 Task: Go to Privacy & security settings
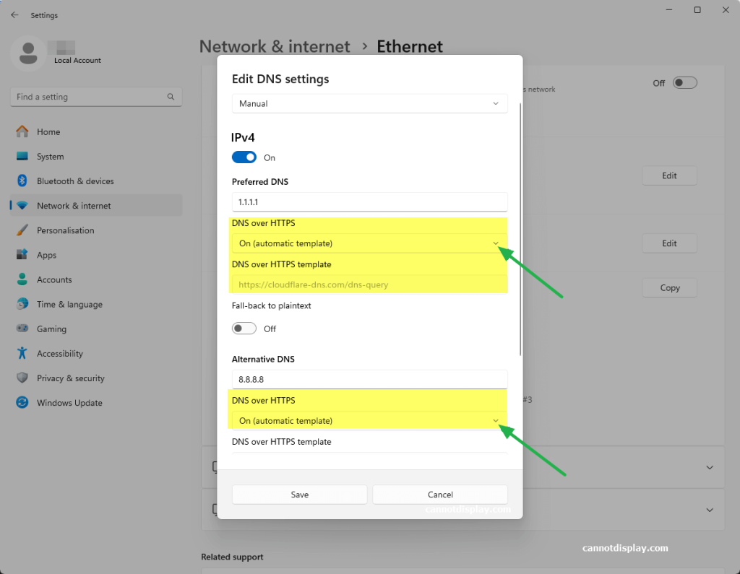pyautogui.click(x=70, y=378)
